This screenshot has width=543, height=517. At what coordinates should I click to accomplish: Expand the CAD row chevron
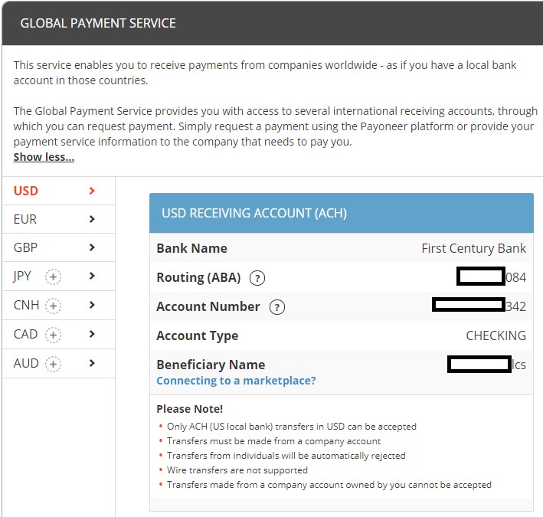(x=92, y=334)
